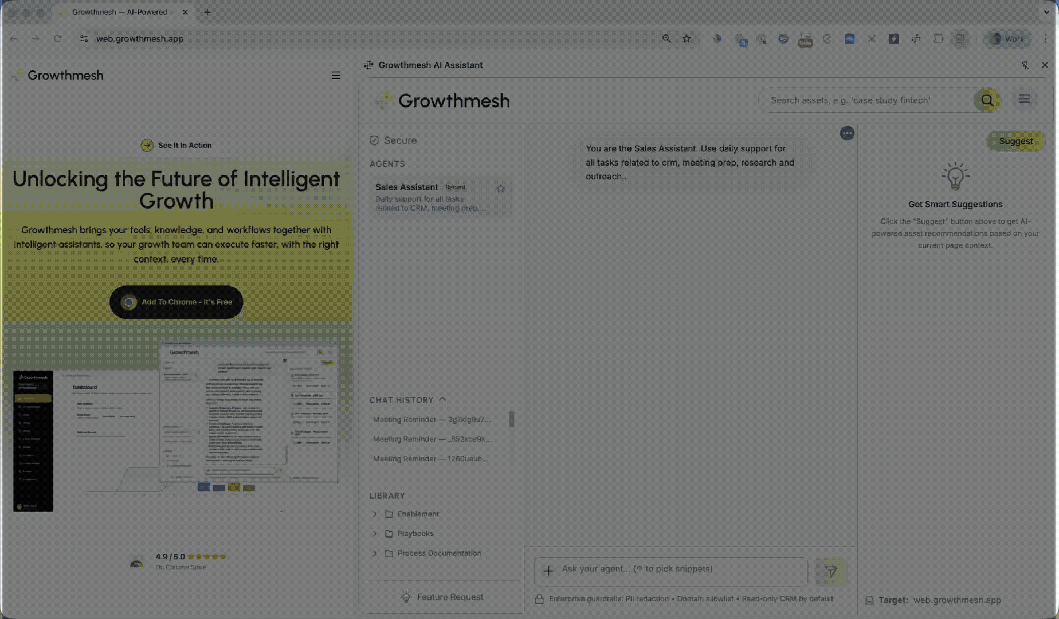Screen dimensions: 1059x619
Task: Click the search magnifier button in assistant
Action: [987, 100]
